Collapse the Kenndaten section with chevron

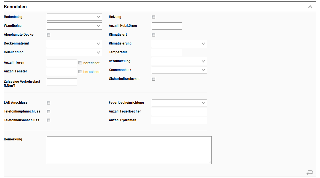click(310, 7)
